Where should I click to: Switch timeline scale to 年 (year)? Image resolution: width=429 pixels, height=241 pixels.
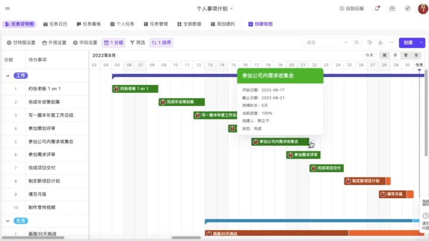click(416, 55)
